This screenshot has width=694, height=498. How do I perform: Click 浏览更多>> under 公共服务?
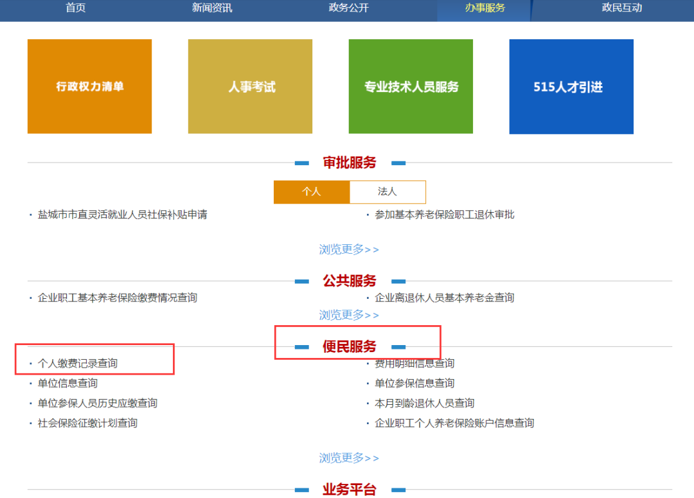click(349, 315)
